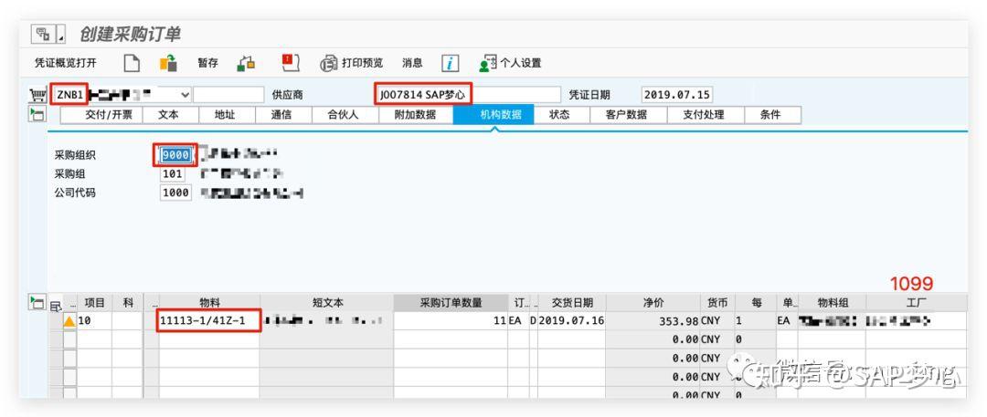Click the 交货日期 column header

pyautogui.click(x=571, y=303)
